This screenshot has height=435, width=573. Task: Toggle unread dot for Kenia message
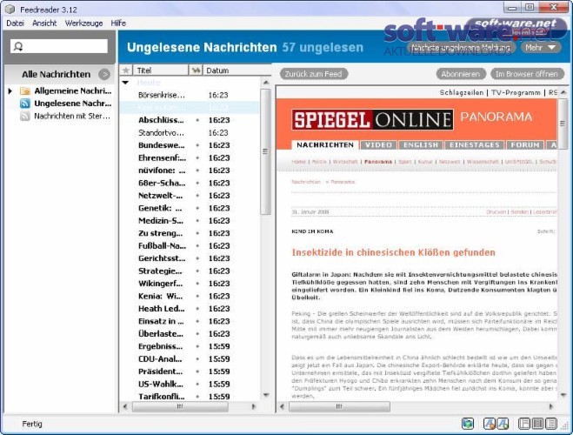coord(197,296)
